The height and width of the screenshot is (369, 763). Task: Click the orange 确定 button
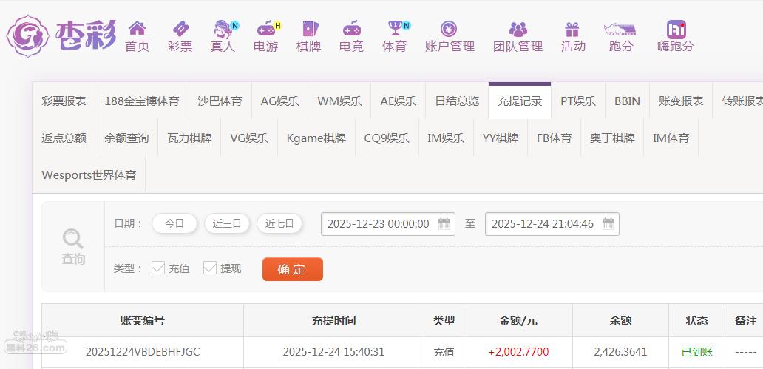point(293,269)
